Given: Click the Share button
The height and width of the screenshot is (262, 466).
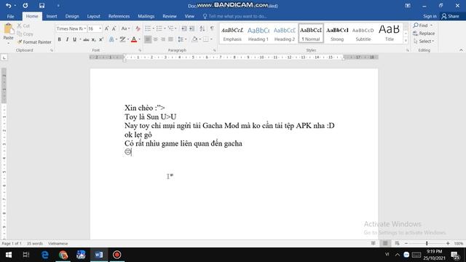Looking at the screenshot, I should coord(450,16).
